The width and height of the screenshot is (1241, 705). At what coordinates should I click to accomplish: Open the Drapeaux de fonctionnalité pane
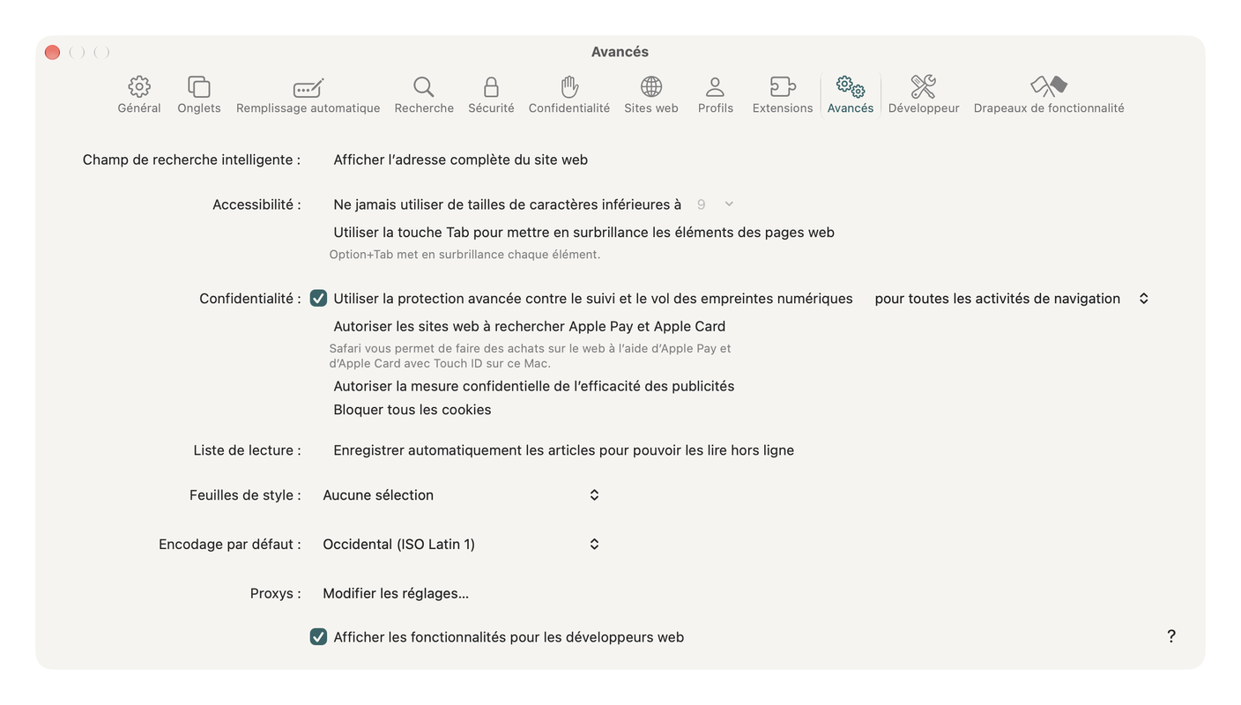click(x=1049, y=94)
